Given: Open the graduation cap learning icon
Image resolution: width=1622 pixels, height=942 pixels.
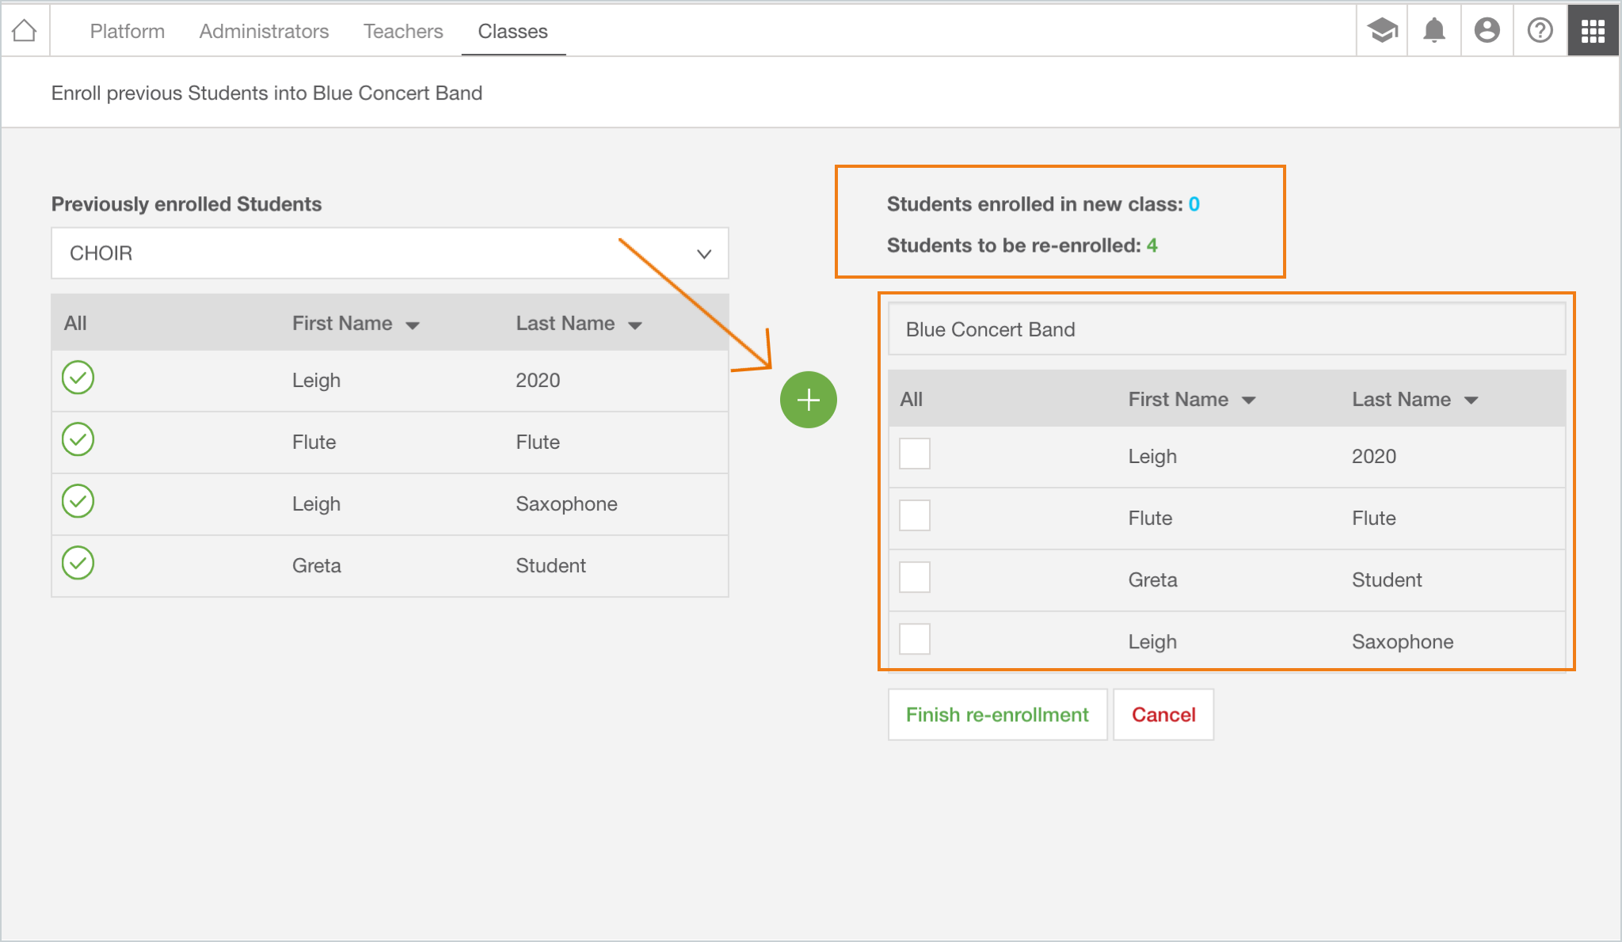Looking at the screenshot, I should (1382, 31).
